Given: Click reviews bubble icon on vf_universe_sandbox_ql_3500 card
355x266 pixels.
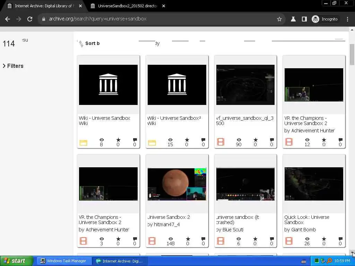Looking at the screenshot, I should click(272, 140).
